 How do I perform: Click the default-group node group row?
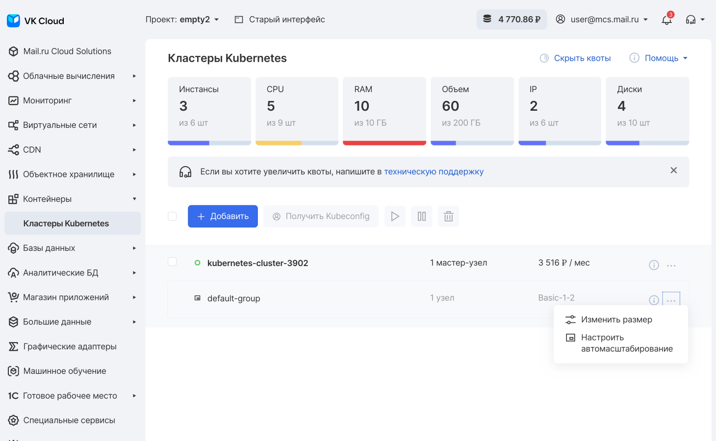pyautogui.click(x=428, y=299)
